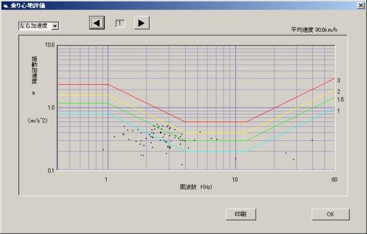This screenshot has height=234, width=367.
Task: Click the 10 x-axis tick label
Action: coord(235,179)
